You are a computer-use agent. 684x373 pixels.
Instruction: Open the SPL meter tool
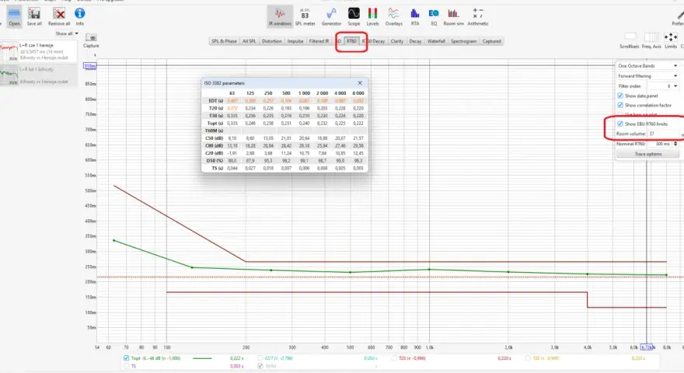305,16
